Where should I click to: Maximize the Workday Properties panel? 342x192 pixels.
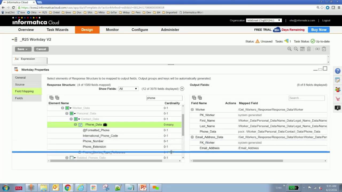pos(325,69)
